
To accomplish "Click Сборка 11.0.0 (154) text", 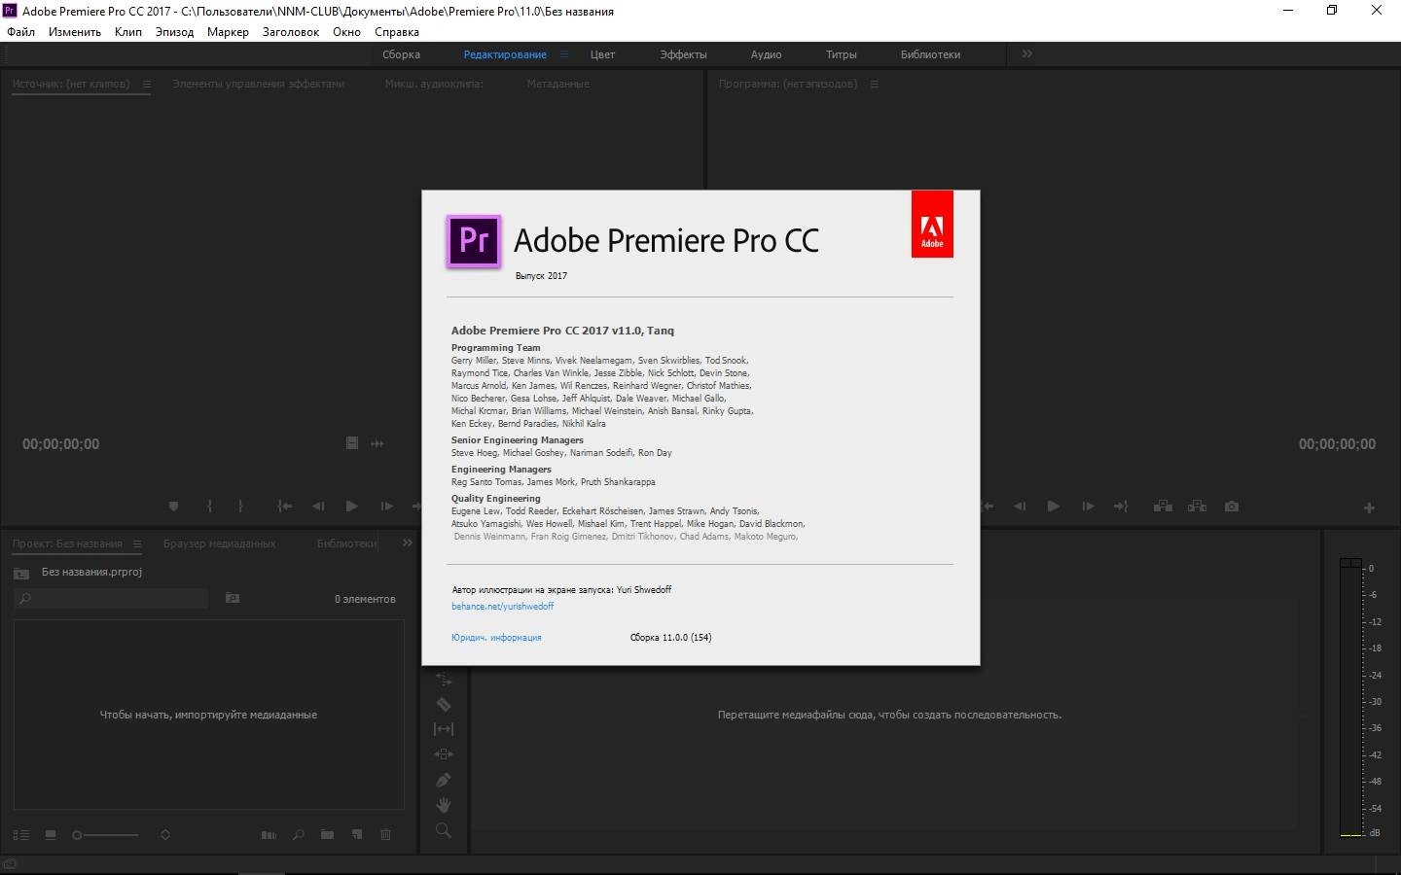I will (x=670, y=638).
